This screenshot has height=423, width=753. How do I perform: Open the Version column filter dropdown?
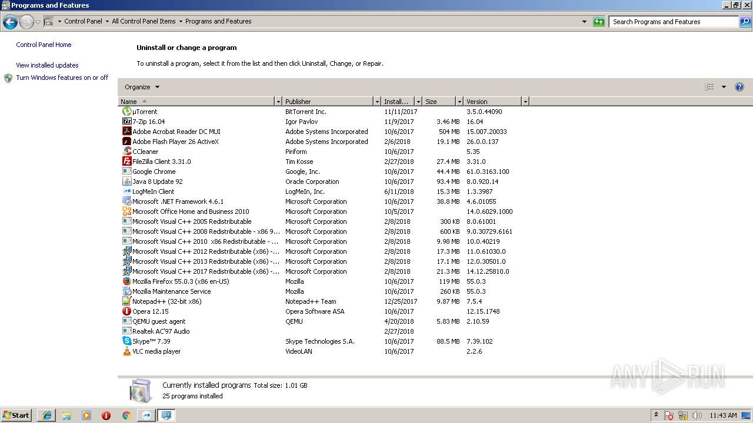tap(525, 102)
